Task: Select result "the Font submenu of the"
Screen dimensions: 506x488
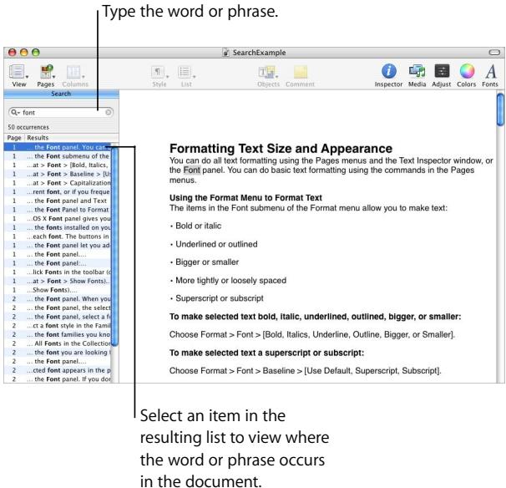Action: 58,156
